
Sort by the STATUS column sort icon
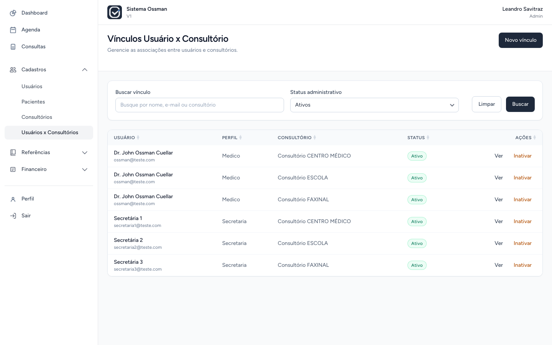pyautogui.click(x=428, y=138)
